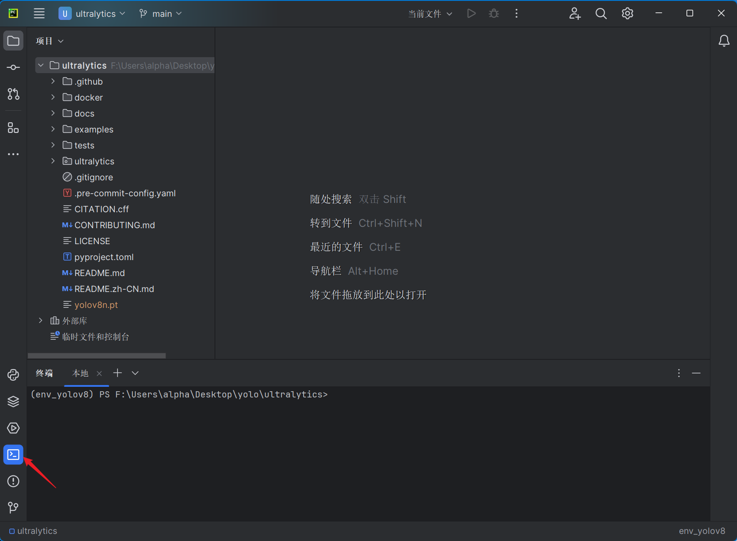Open Search Everywhere magnifier
The image size is (737, 541).
[601, 13]
